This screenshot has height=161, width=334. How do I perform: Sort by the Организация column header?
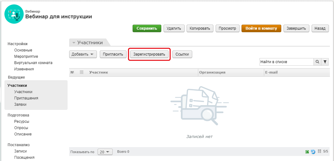point(212,72)
